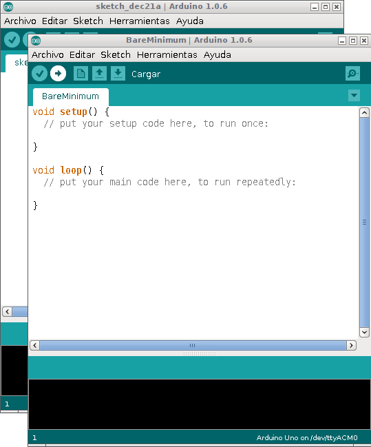Save sketch with the down-arrow icon
The image size is (371, 447).
coord(118,74)
